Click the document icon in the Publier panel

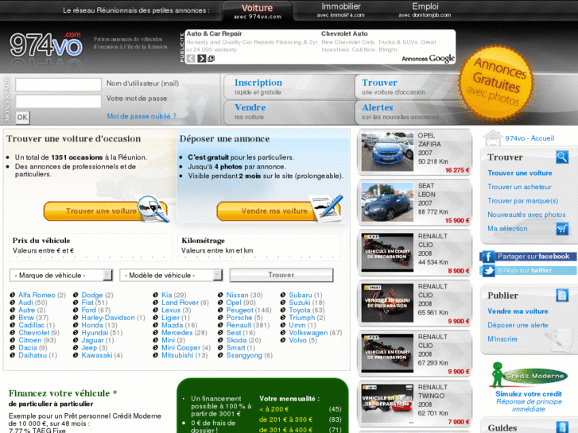pyautogui.click(x=562, y=296)
